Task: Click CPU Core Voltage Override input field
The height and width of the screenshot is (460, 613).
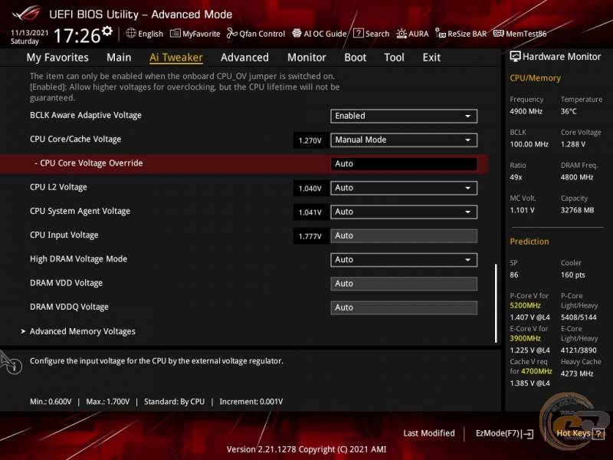Action: click(404, 164)
